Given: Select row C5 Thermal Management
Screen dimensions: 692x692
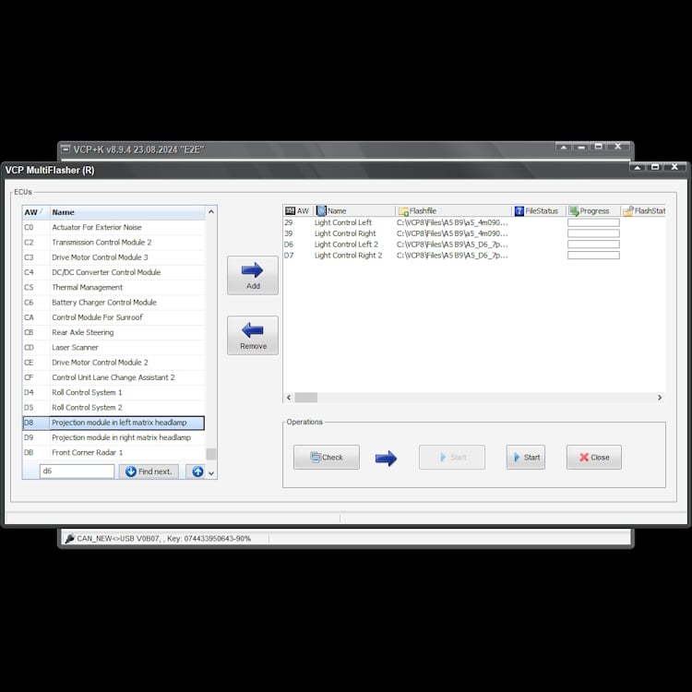Looking at the screenshot, I should pos(113,287).
